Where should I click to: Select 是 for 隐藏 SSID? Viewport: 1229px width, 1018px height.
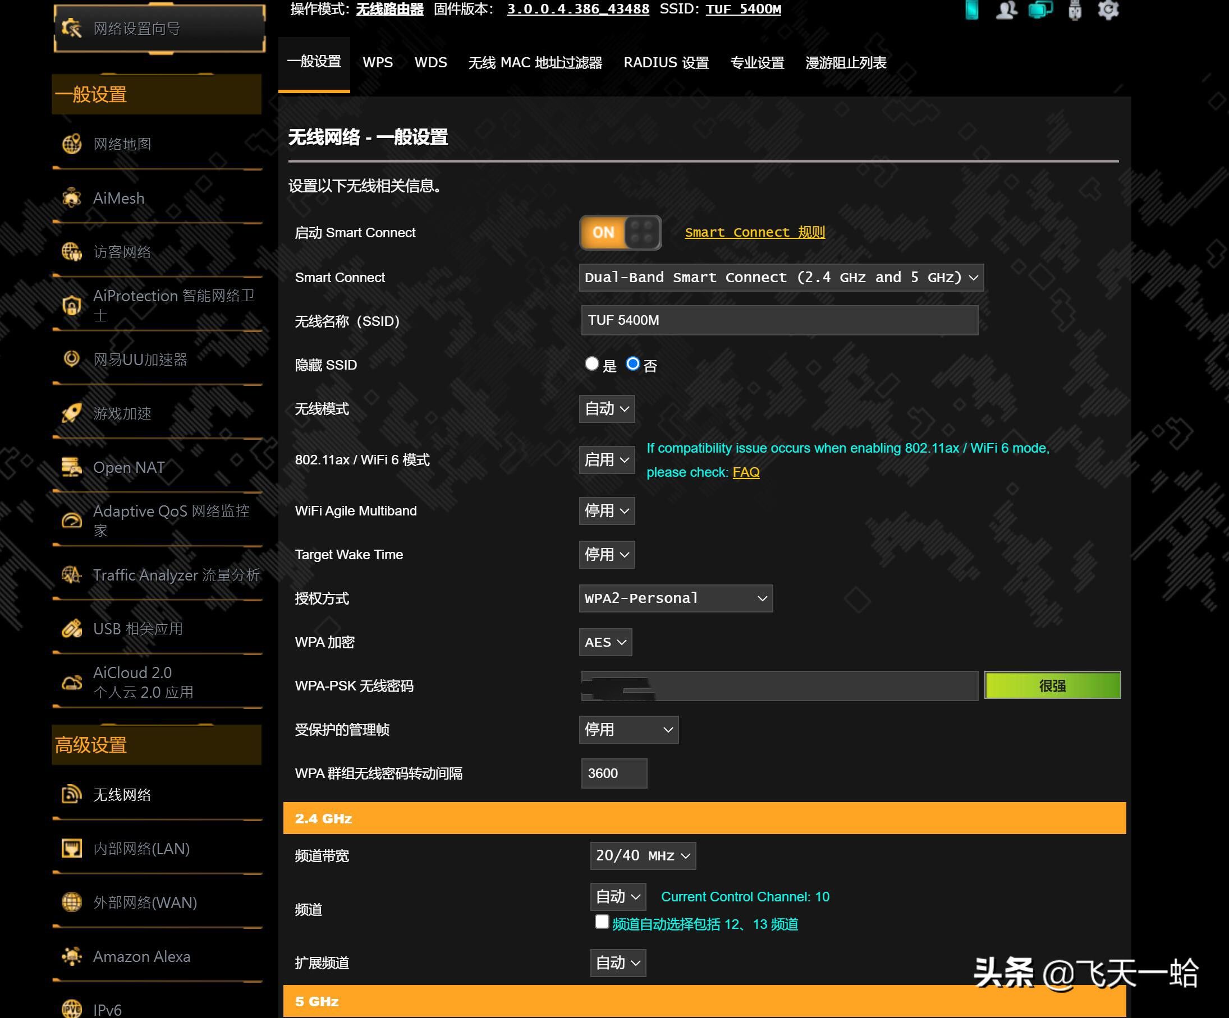[591, 363]
